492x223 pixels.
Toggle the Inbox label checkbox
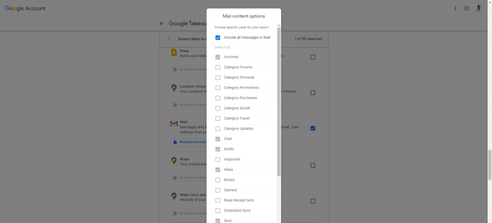coord(218,170)
